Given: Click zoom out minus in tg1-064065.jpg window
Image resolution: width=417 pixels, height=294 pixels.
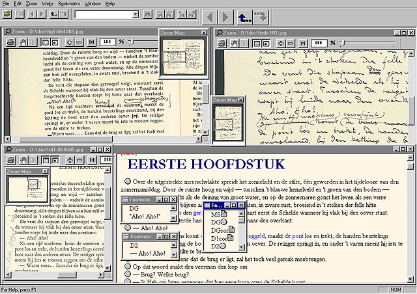Looking at the screenshot, I should pyautogui.click(x=79, y=42).
